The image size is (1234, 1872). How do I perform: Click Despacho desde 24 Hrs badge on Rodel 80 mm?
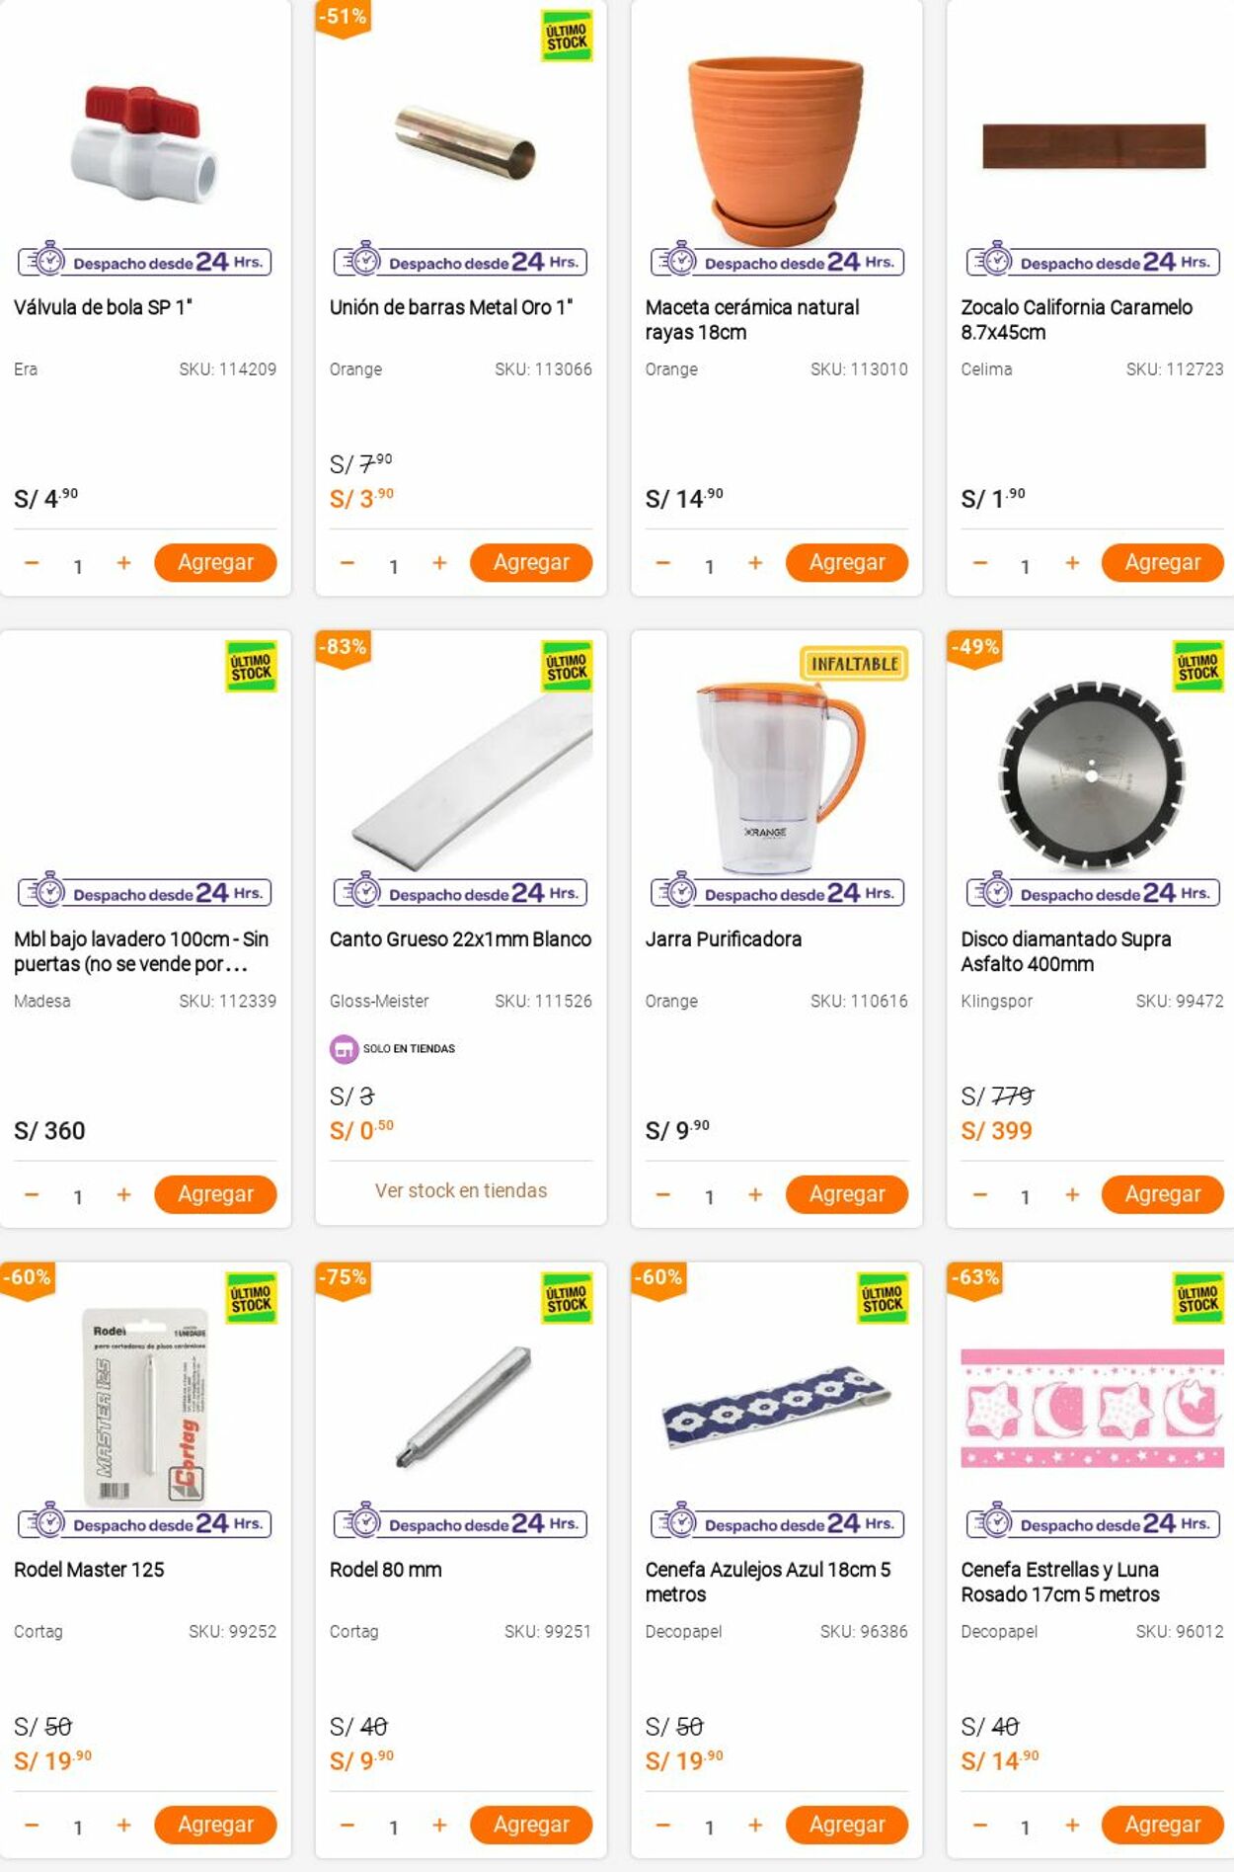(461, 1523)
